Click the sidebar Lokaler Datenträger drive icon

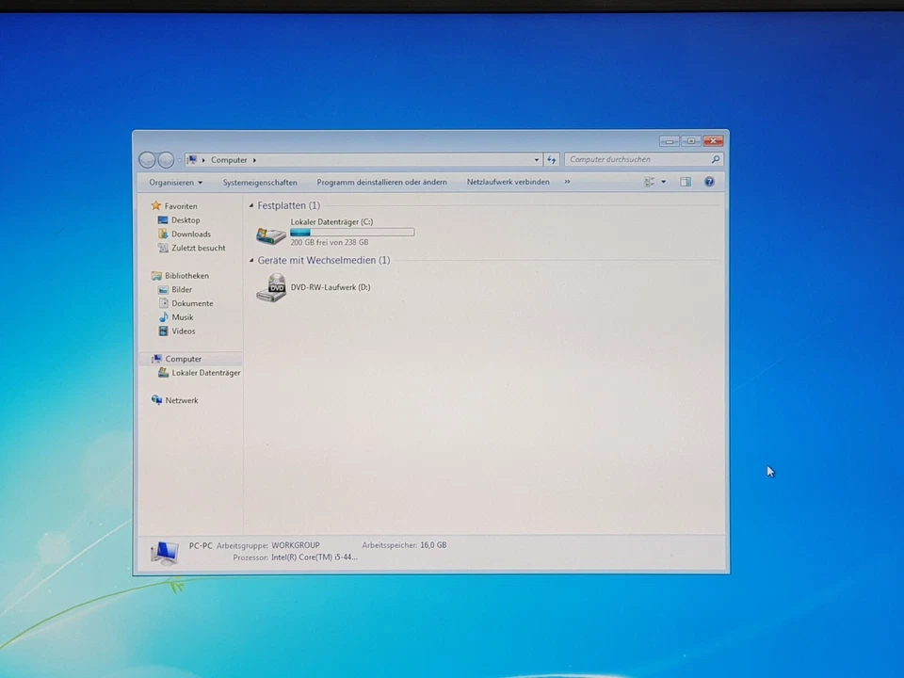click(163, 373)
